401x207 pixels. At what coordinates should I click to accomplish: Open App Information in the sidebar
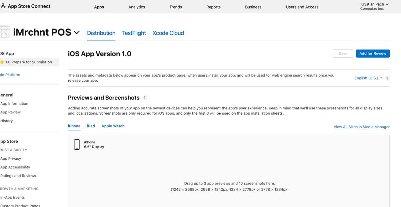pyautogui.click(x=14, y=104)
